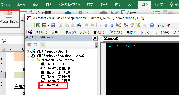Open Project Explorer icon in toolbar
The height and width of the screenshot is (95, 179).
[126, 25]
